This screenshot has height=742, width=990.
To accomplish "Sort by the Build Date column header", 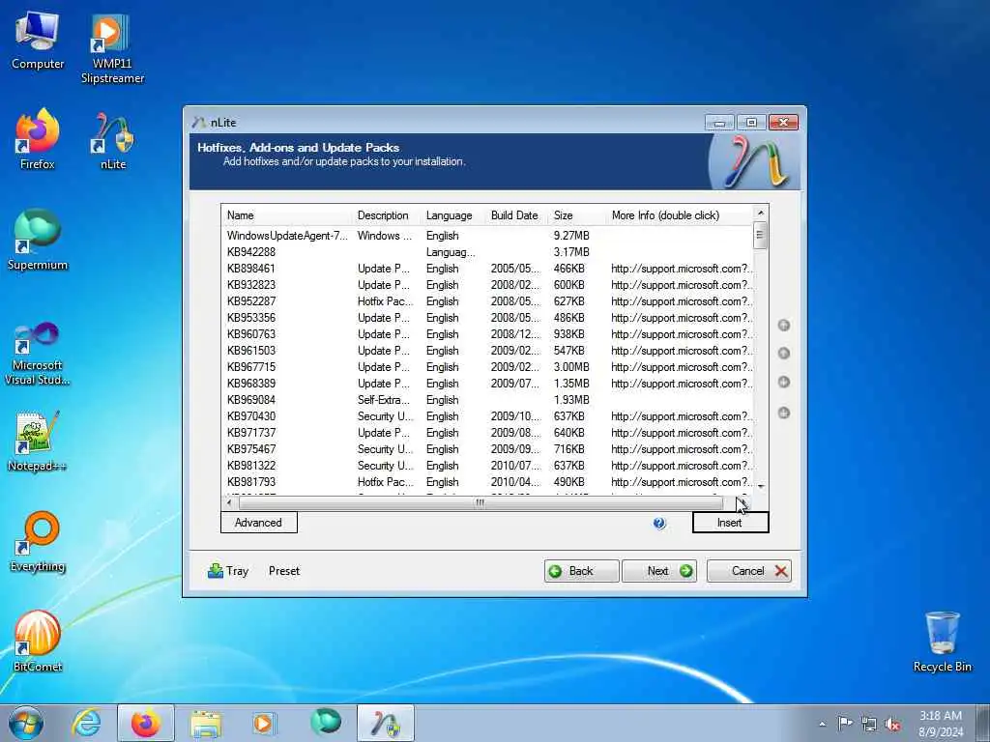I will point(516,215).
